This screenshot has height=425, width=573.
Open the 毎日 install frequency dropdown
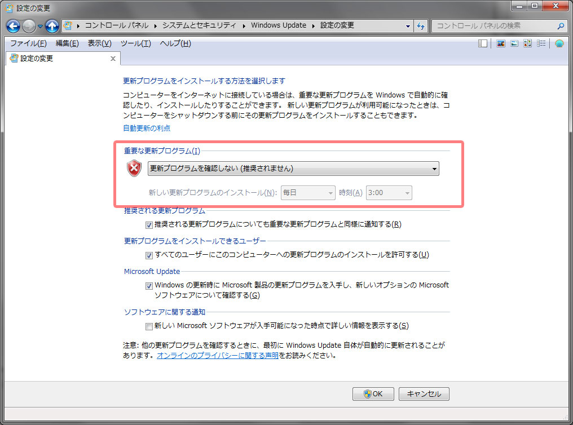click(308, 193)
